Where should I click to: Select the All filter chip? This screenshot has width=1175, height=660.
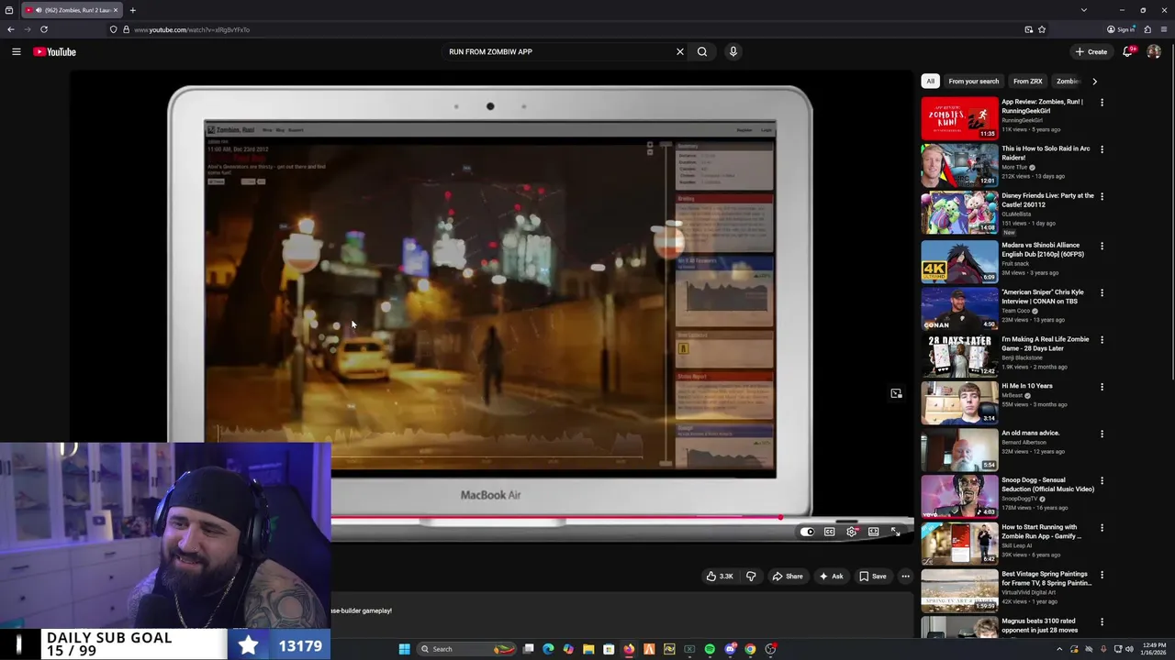(x=930, y=82)
